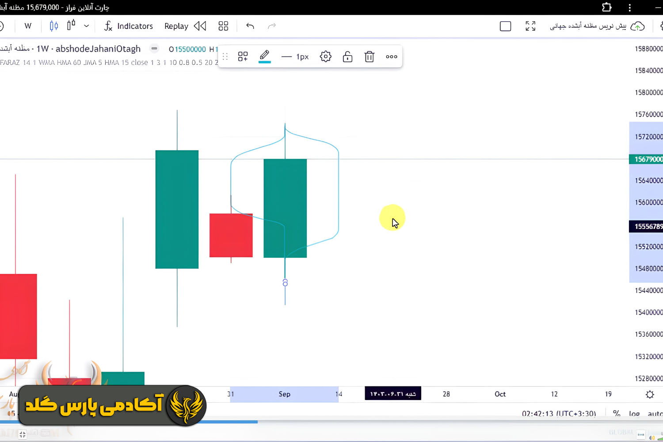Click the FARAZ indicator legend line
The image size is (663, 442).
(x=109, y=62)
